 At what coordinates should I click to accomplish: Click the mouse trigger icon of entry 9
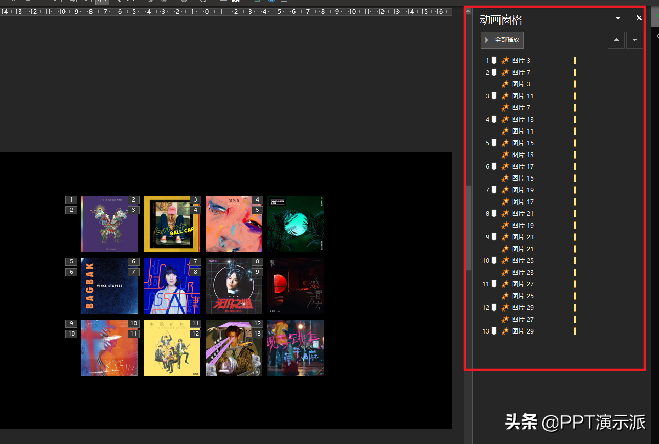(x=494, y=237)
